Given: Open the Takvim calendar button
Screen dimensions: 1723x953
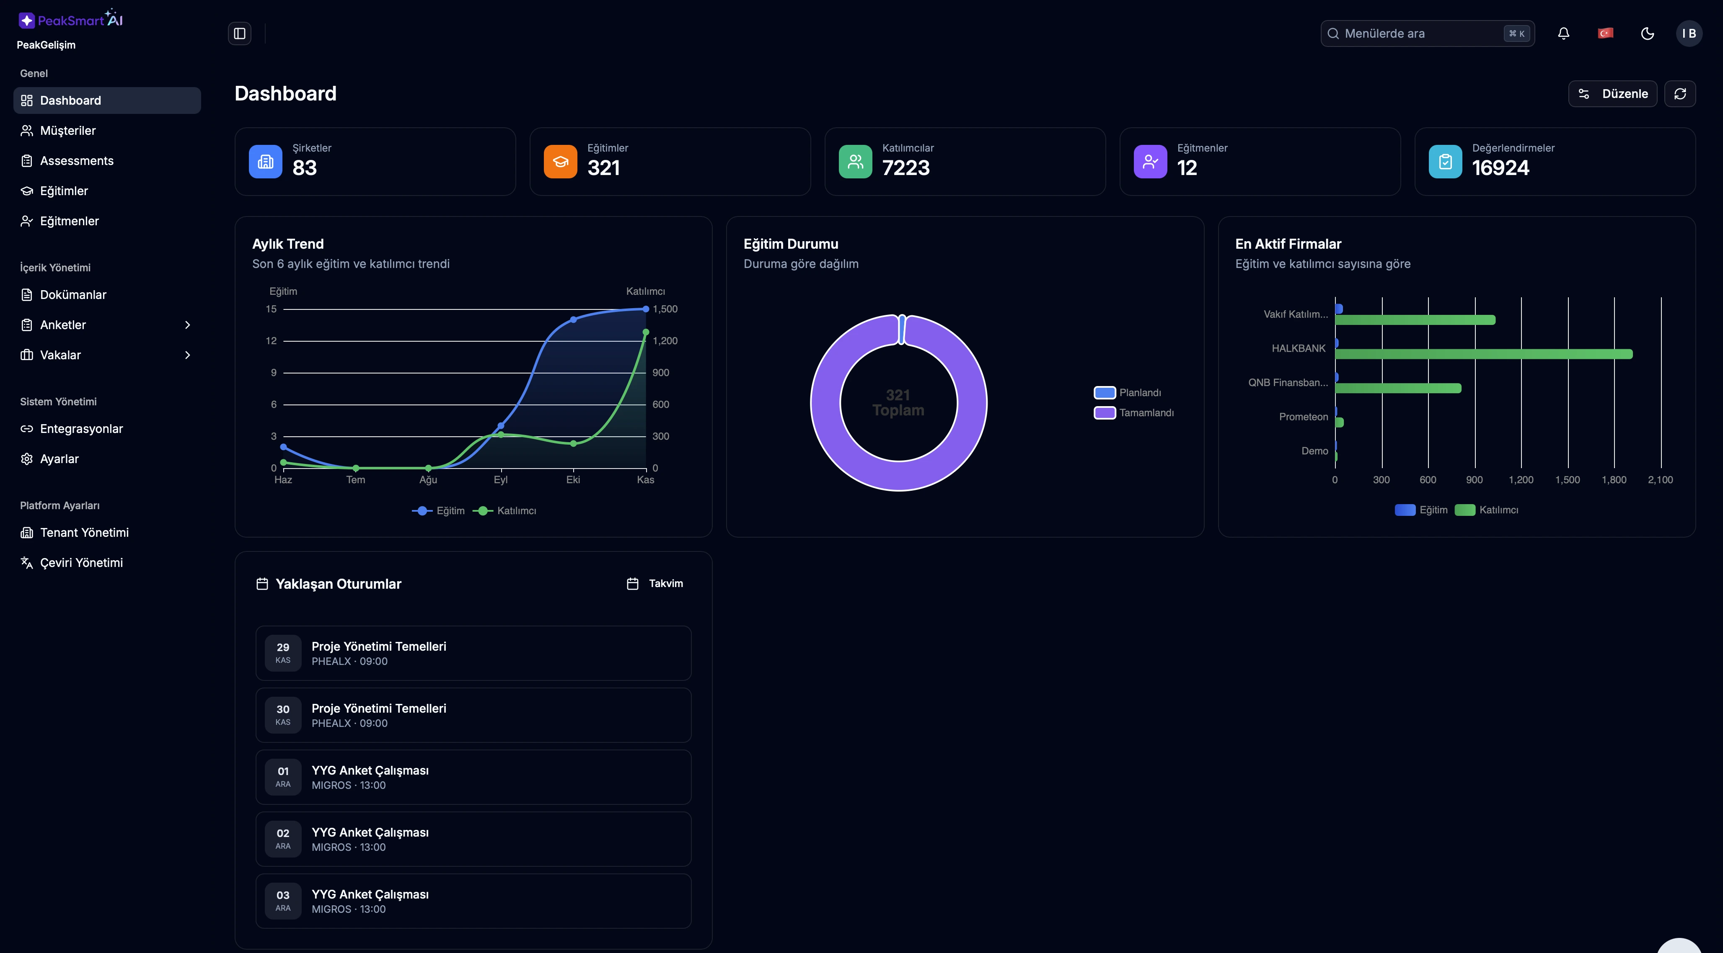Looking at the screenshot, I should [655, 583].
